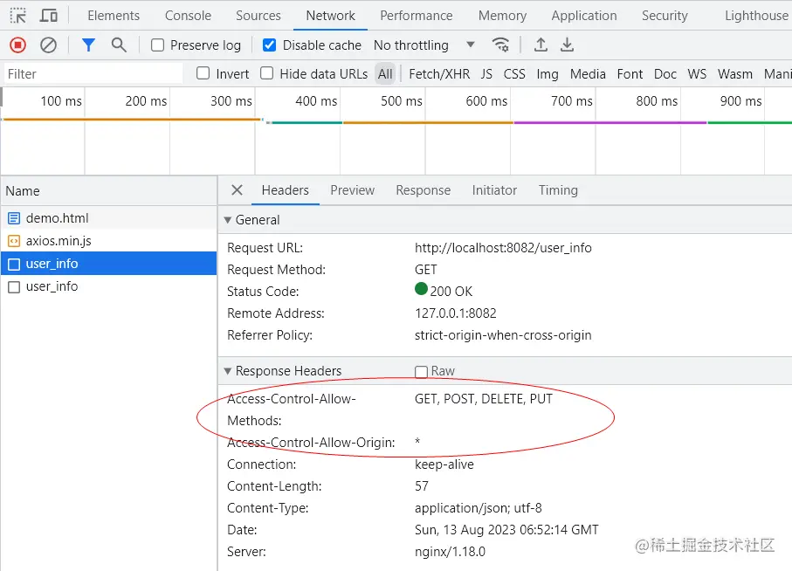Export HAR file with download icon

tap(568, 45)
